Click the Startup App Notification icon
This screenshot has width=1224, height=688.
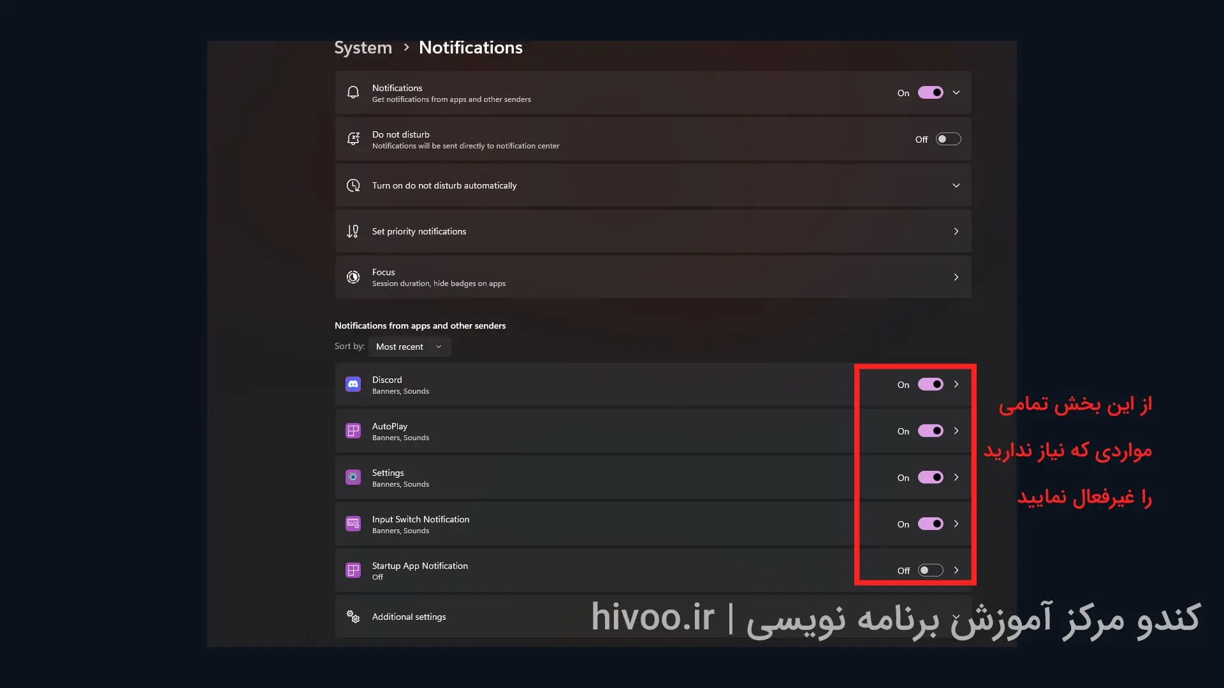coord(353,570)
